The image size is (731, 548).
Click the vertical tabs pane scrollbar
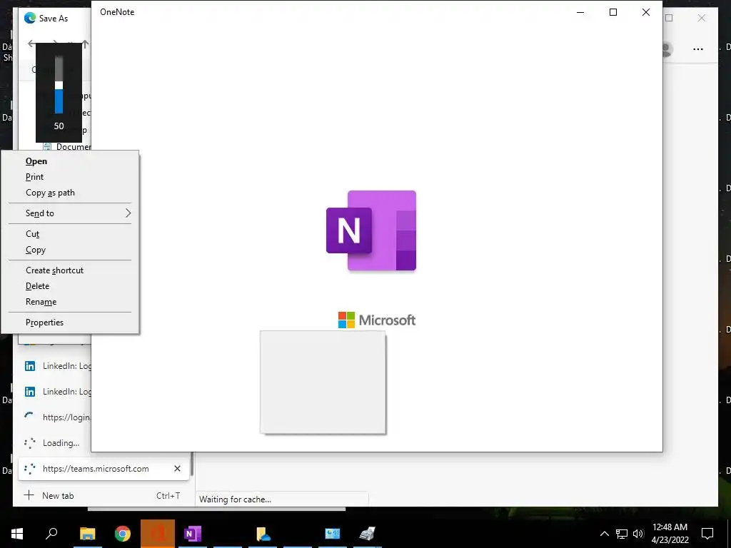(191, 464)
